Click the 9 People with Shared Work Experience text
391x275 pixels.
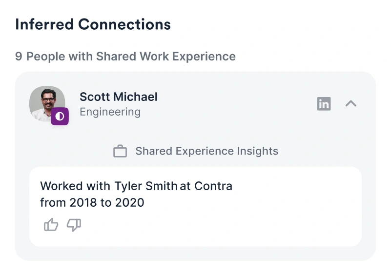click(x=125, y=56)
